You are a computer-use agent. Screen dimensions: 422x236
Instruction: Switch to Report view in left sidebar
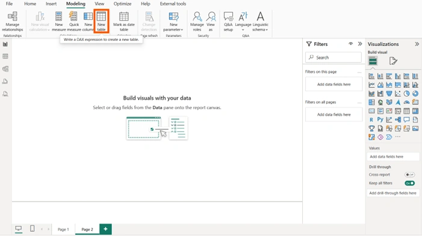5,44
